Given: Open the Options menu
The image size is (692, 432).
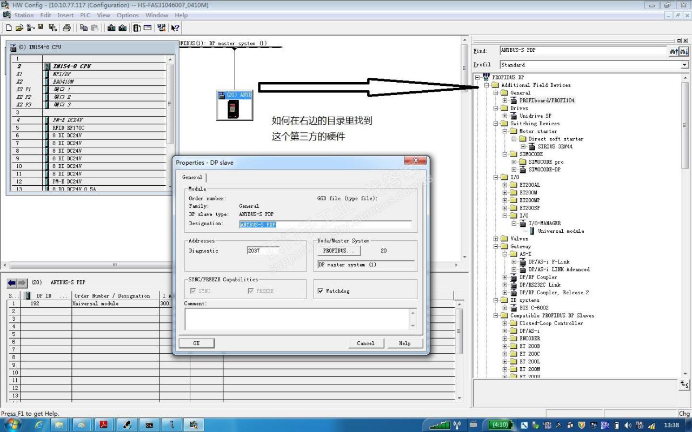Looking at the screenshot, I should 128,15.
